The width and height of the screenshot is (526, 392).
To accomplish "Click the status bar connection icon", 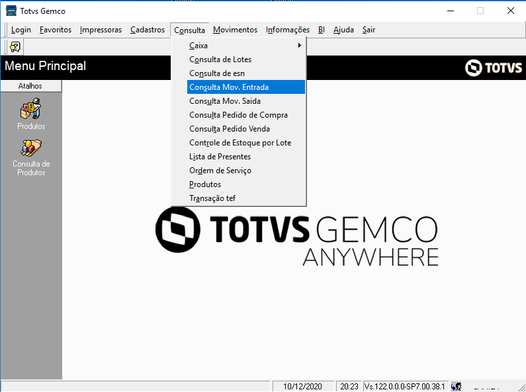I will 457,386.
